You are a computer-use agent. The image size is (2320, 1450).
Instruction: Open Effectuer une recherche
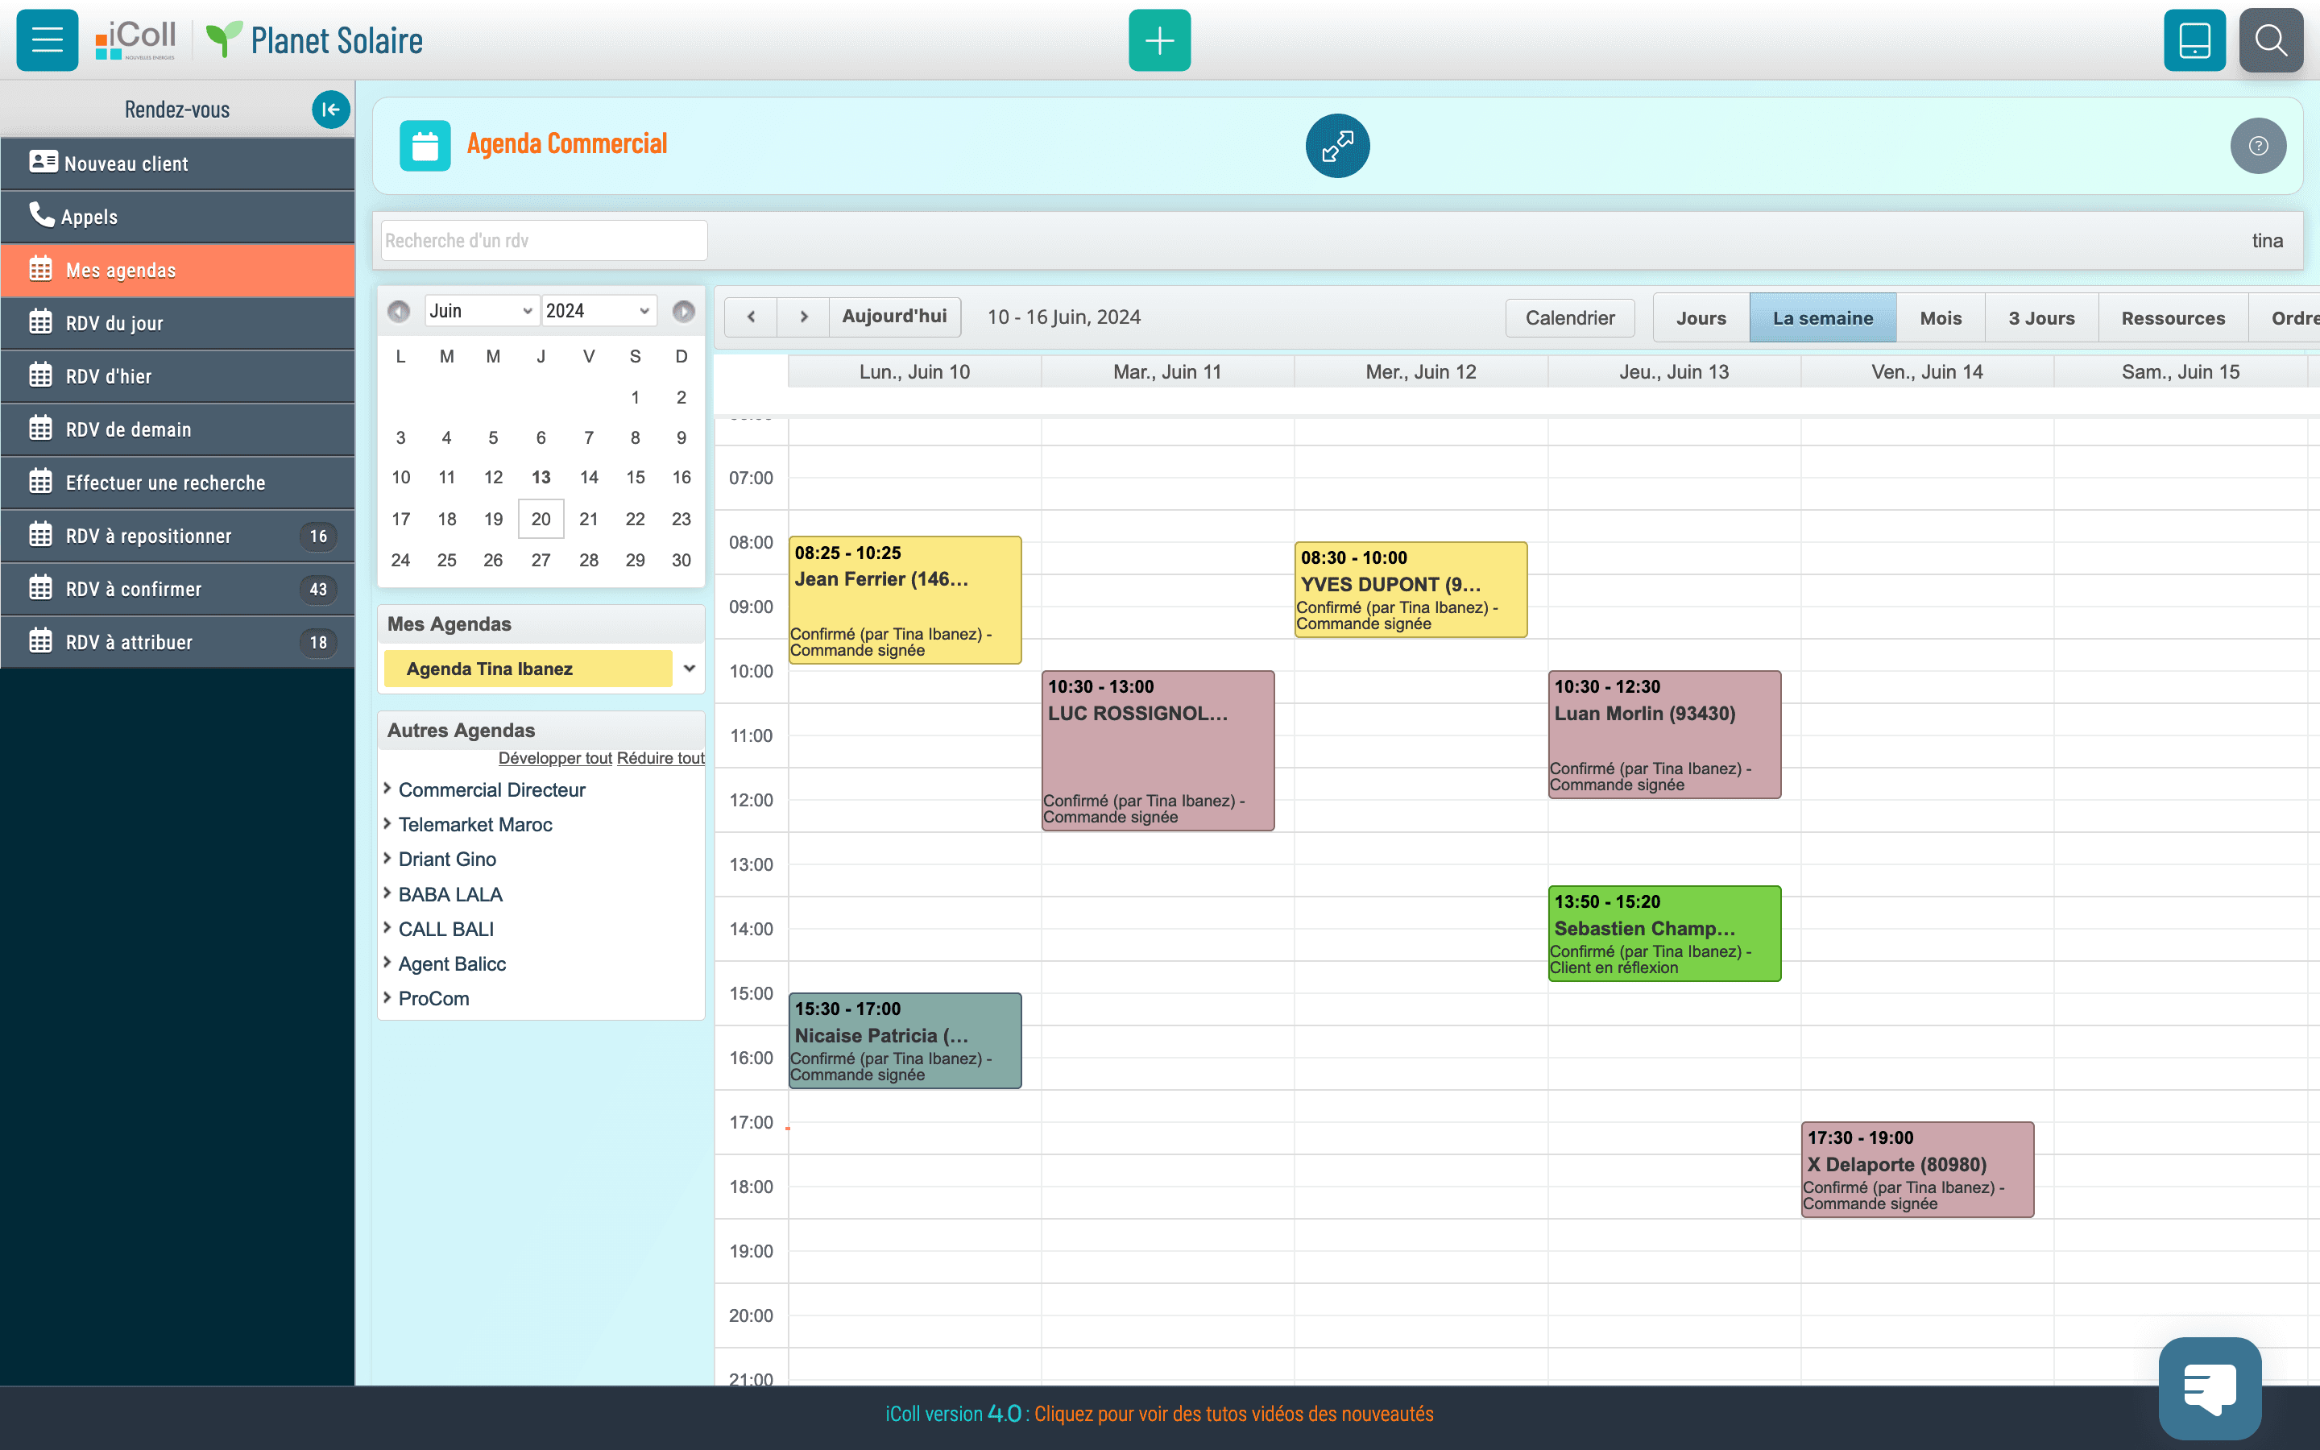[177, 483]
